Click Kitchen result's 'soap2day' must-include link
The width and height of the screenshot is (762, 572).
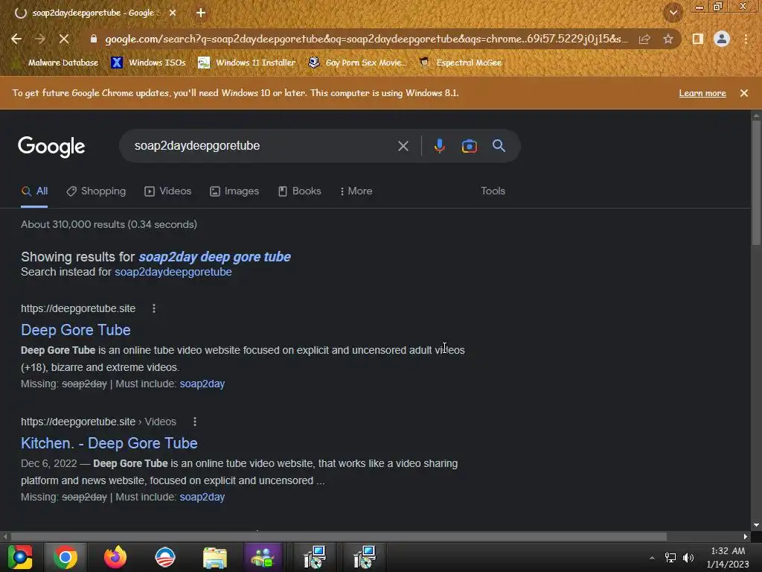tap(202, 497)
